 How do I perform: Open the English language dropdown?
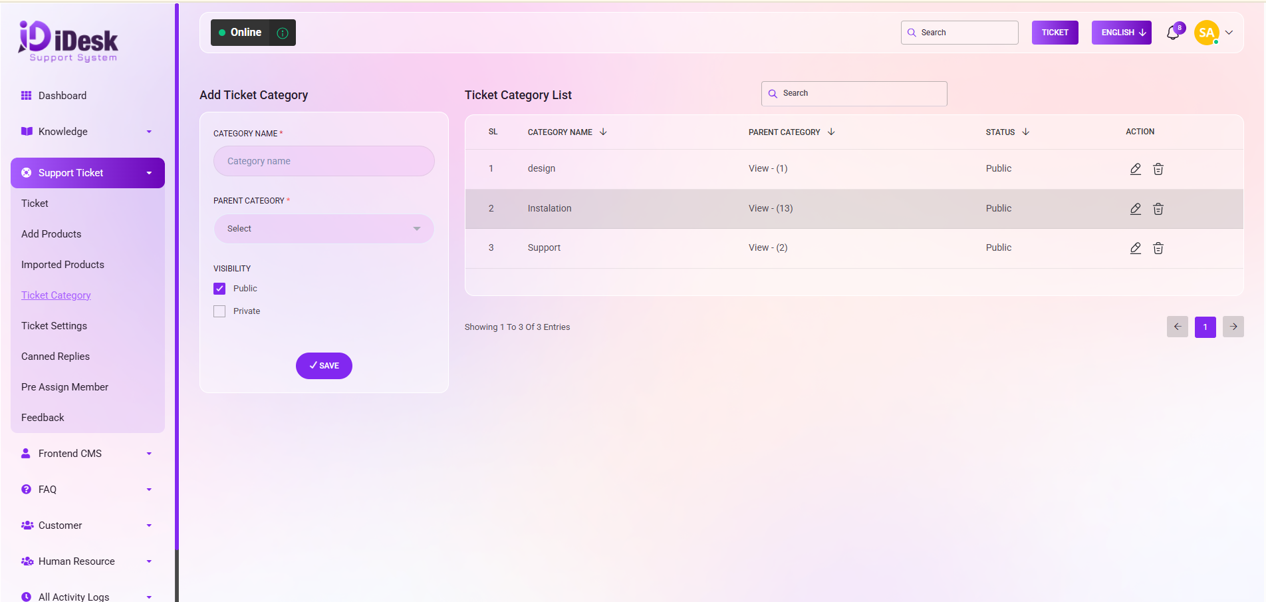point(1122,33)
